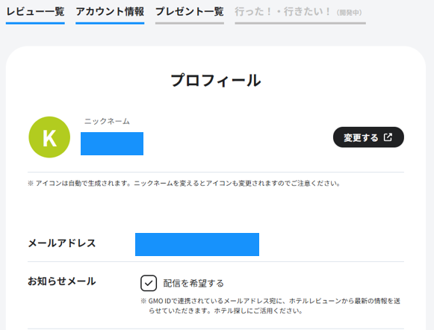Screen dimensions: 434x330
Task: Select the プレゼント一覧 tab
Action: coord(190,12)
